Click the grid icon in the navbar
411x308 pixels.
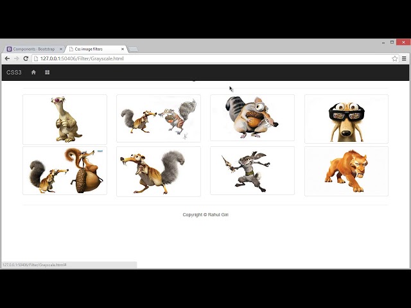point(47,73)
